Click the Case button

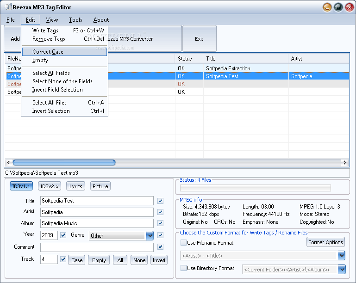[x=77, y=260]
